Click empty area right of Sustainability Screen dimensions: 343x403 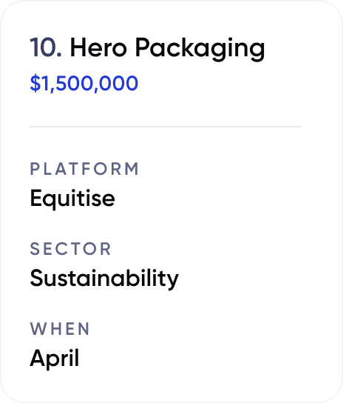click(241, 279)
